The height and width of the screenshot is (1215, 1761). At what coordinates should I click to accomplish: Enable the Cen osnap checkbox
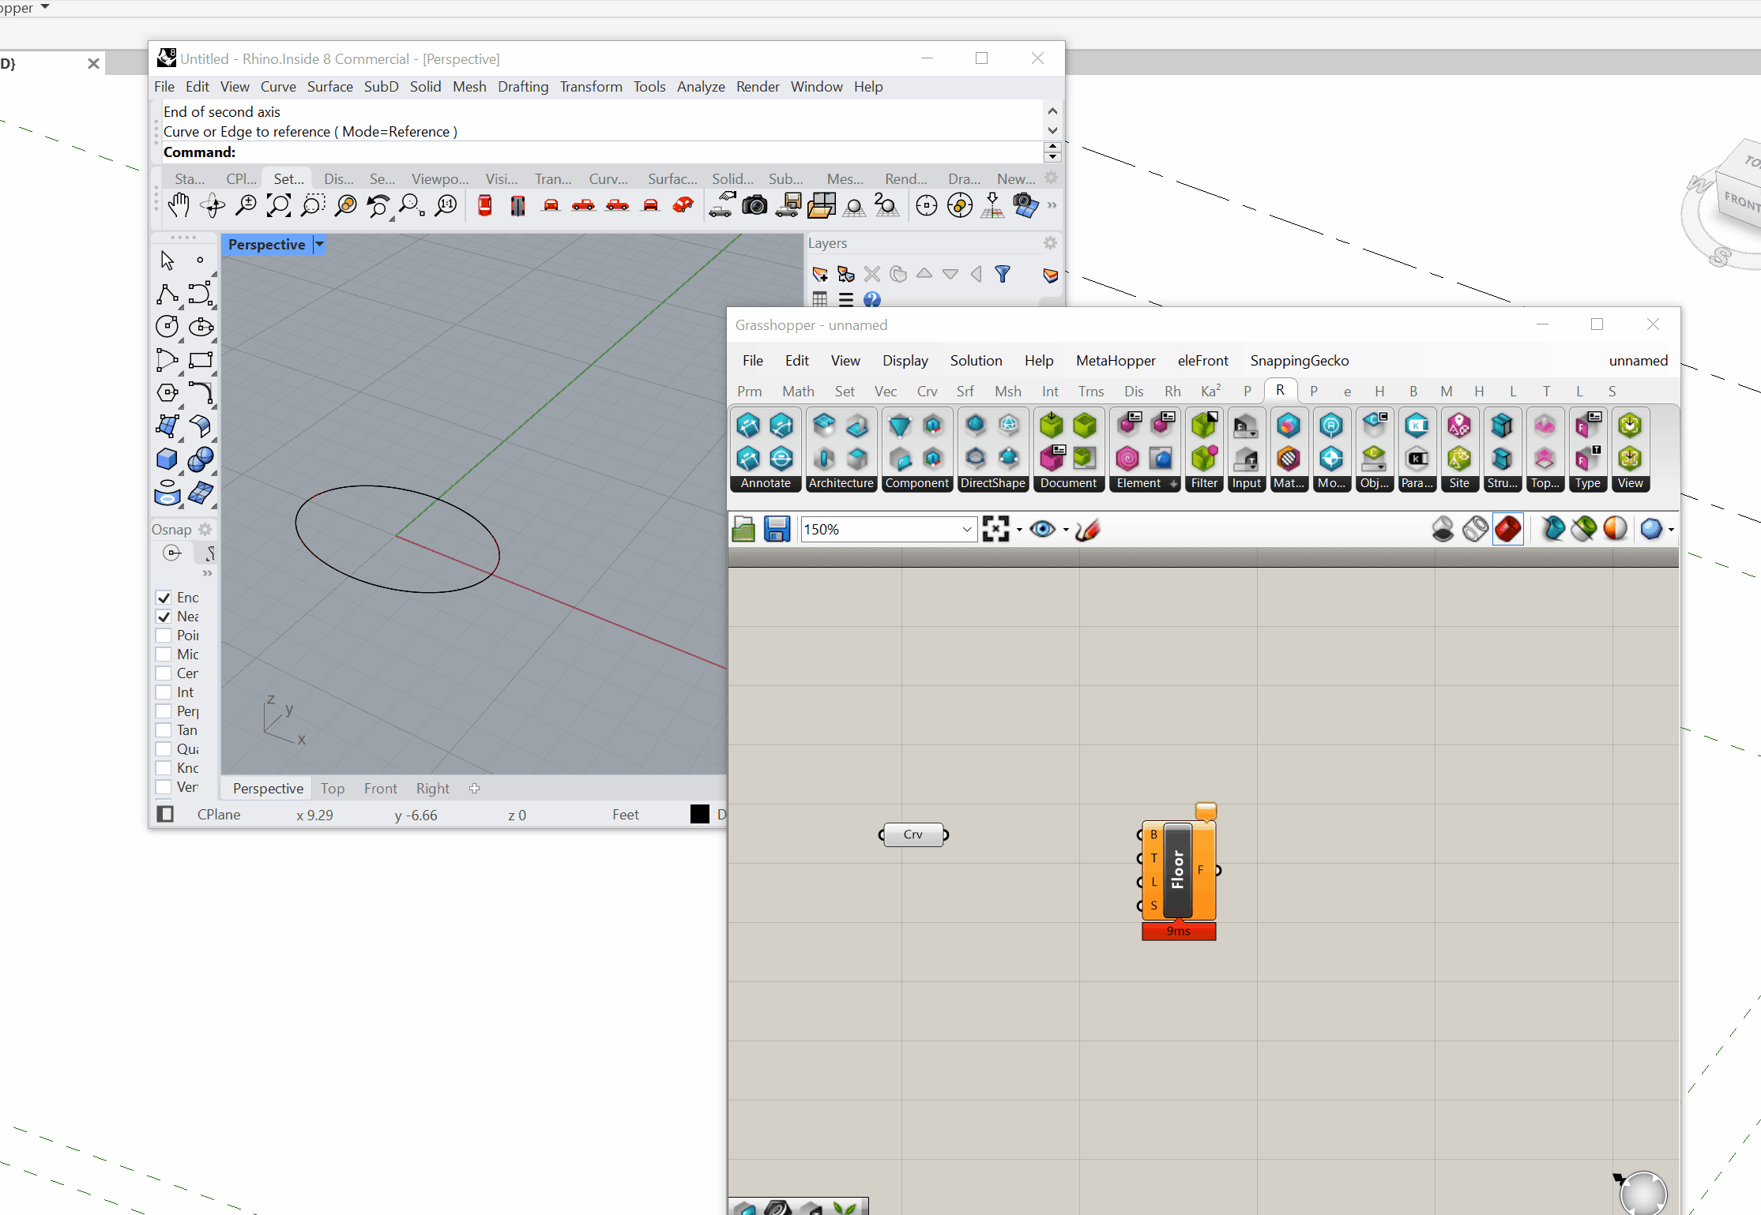(x=164, y=673)
